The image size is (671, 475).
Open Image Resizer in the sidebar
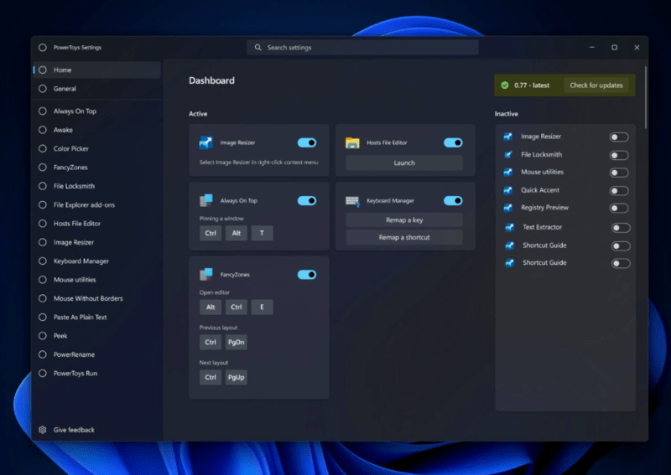pos(97,242)
